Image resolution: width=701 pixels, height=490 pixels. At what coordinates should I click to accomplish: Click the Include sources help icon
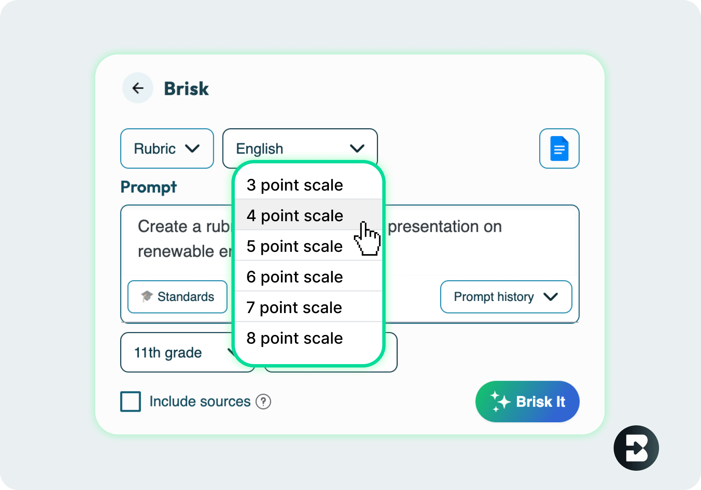(x=263, y=402)
